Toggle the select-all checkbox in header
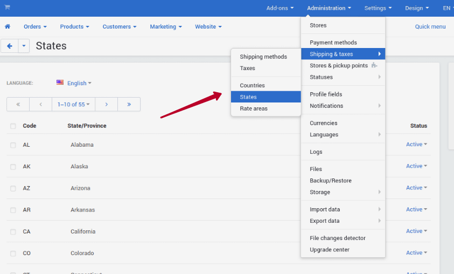The width and height of the screenshot is (454, 274). (13, 126)
